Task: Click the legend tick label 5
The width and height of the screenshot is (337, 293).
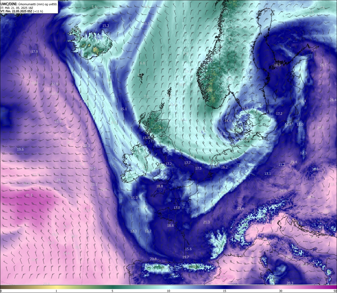Action: (112, 291)
